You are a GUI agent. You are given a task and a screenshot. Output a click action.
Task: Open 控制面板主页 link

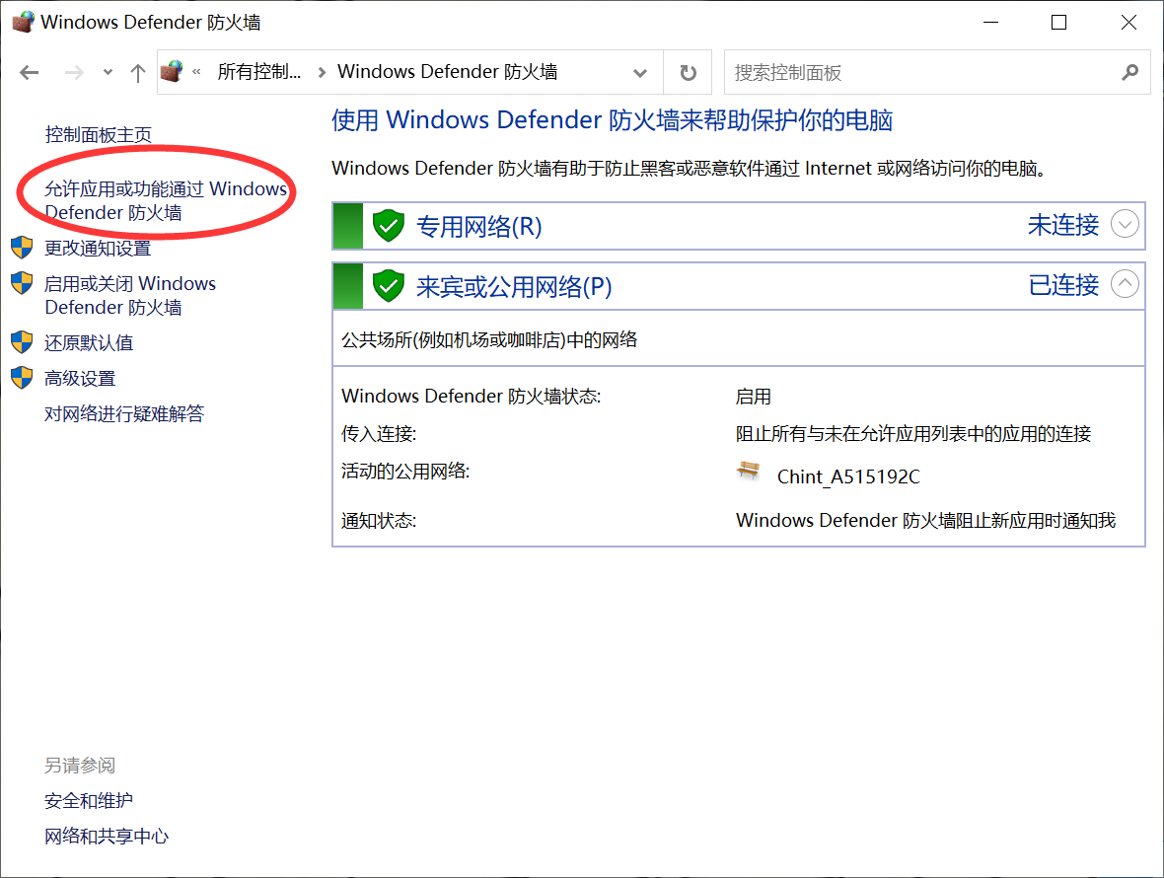pos(98,135)
